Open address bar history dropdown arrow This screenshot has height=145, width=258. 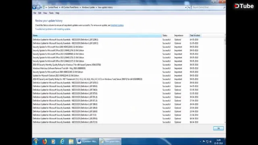click(x=186, y=7)
